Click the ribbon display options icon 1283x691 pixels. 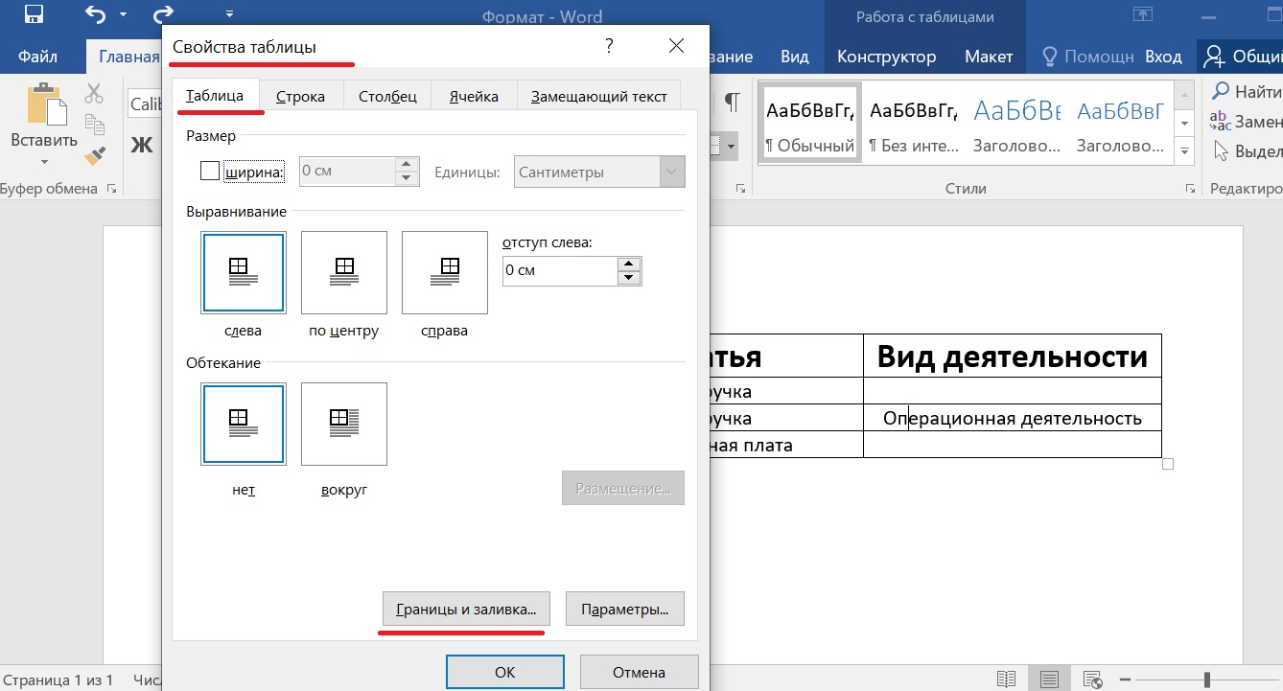[x=1143, y=15]
